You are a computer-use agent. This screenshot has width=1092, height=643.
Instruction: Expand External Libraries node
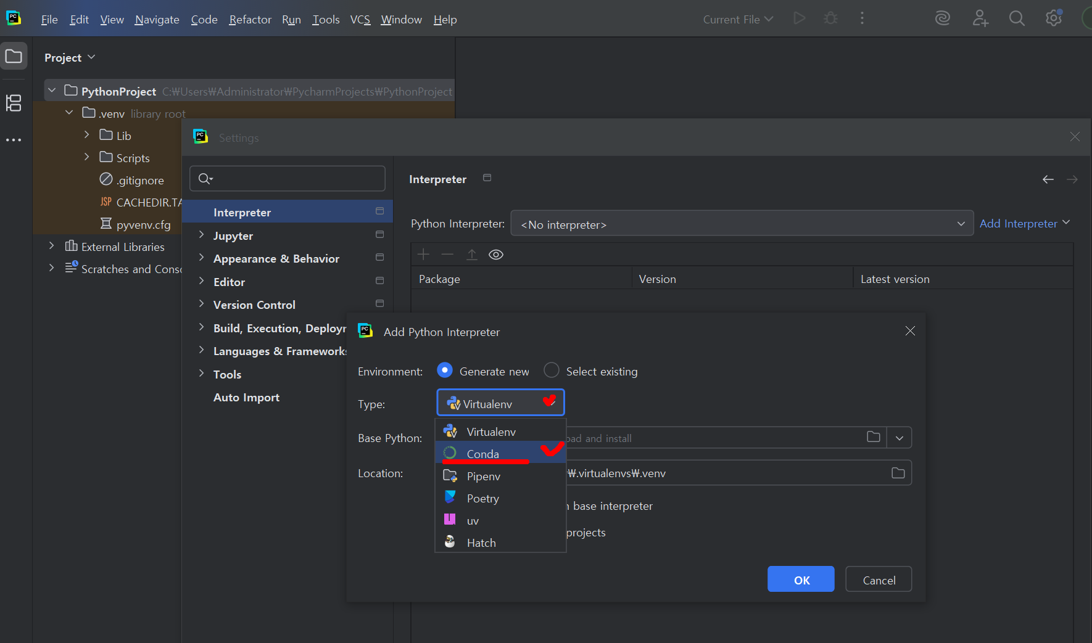click(52, 245)
